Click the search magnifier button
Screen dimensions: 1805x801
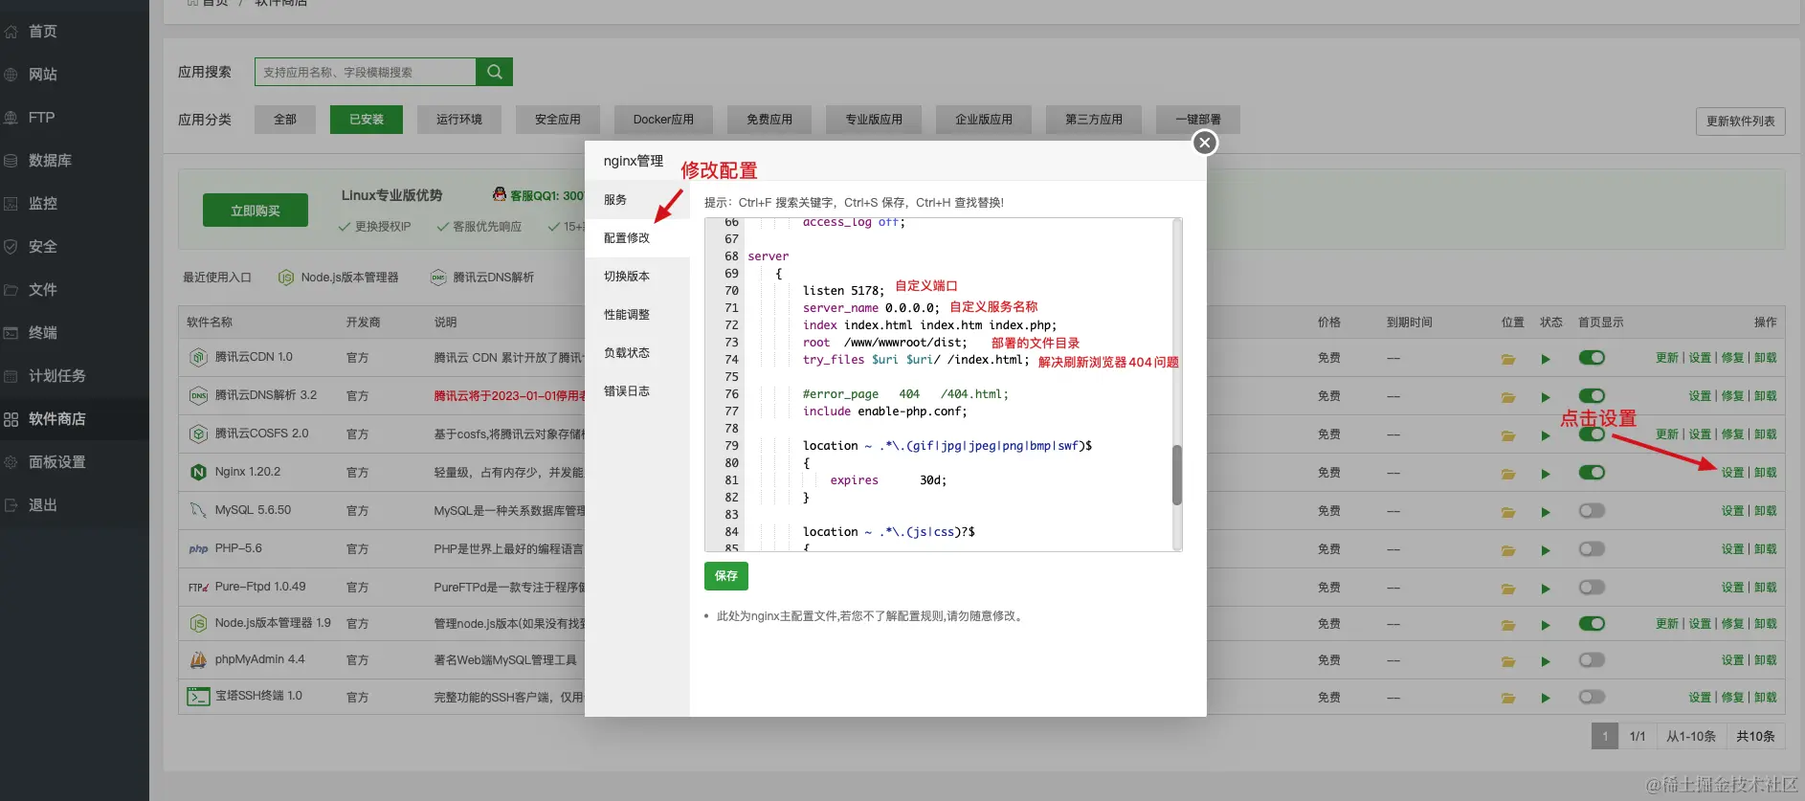(494, 72)
